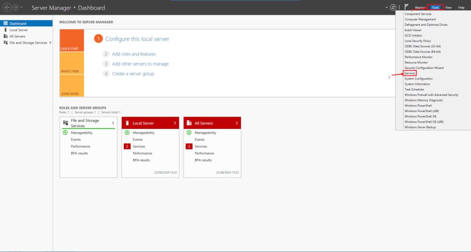Click Manageability status icon in All Servers tile
The image size is (471, 252).
coord(189,133)
